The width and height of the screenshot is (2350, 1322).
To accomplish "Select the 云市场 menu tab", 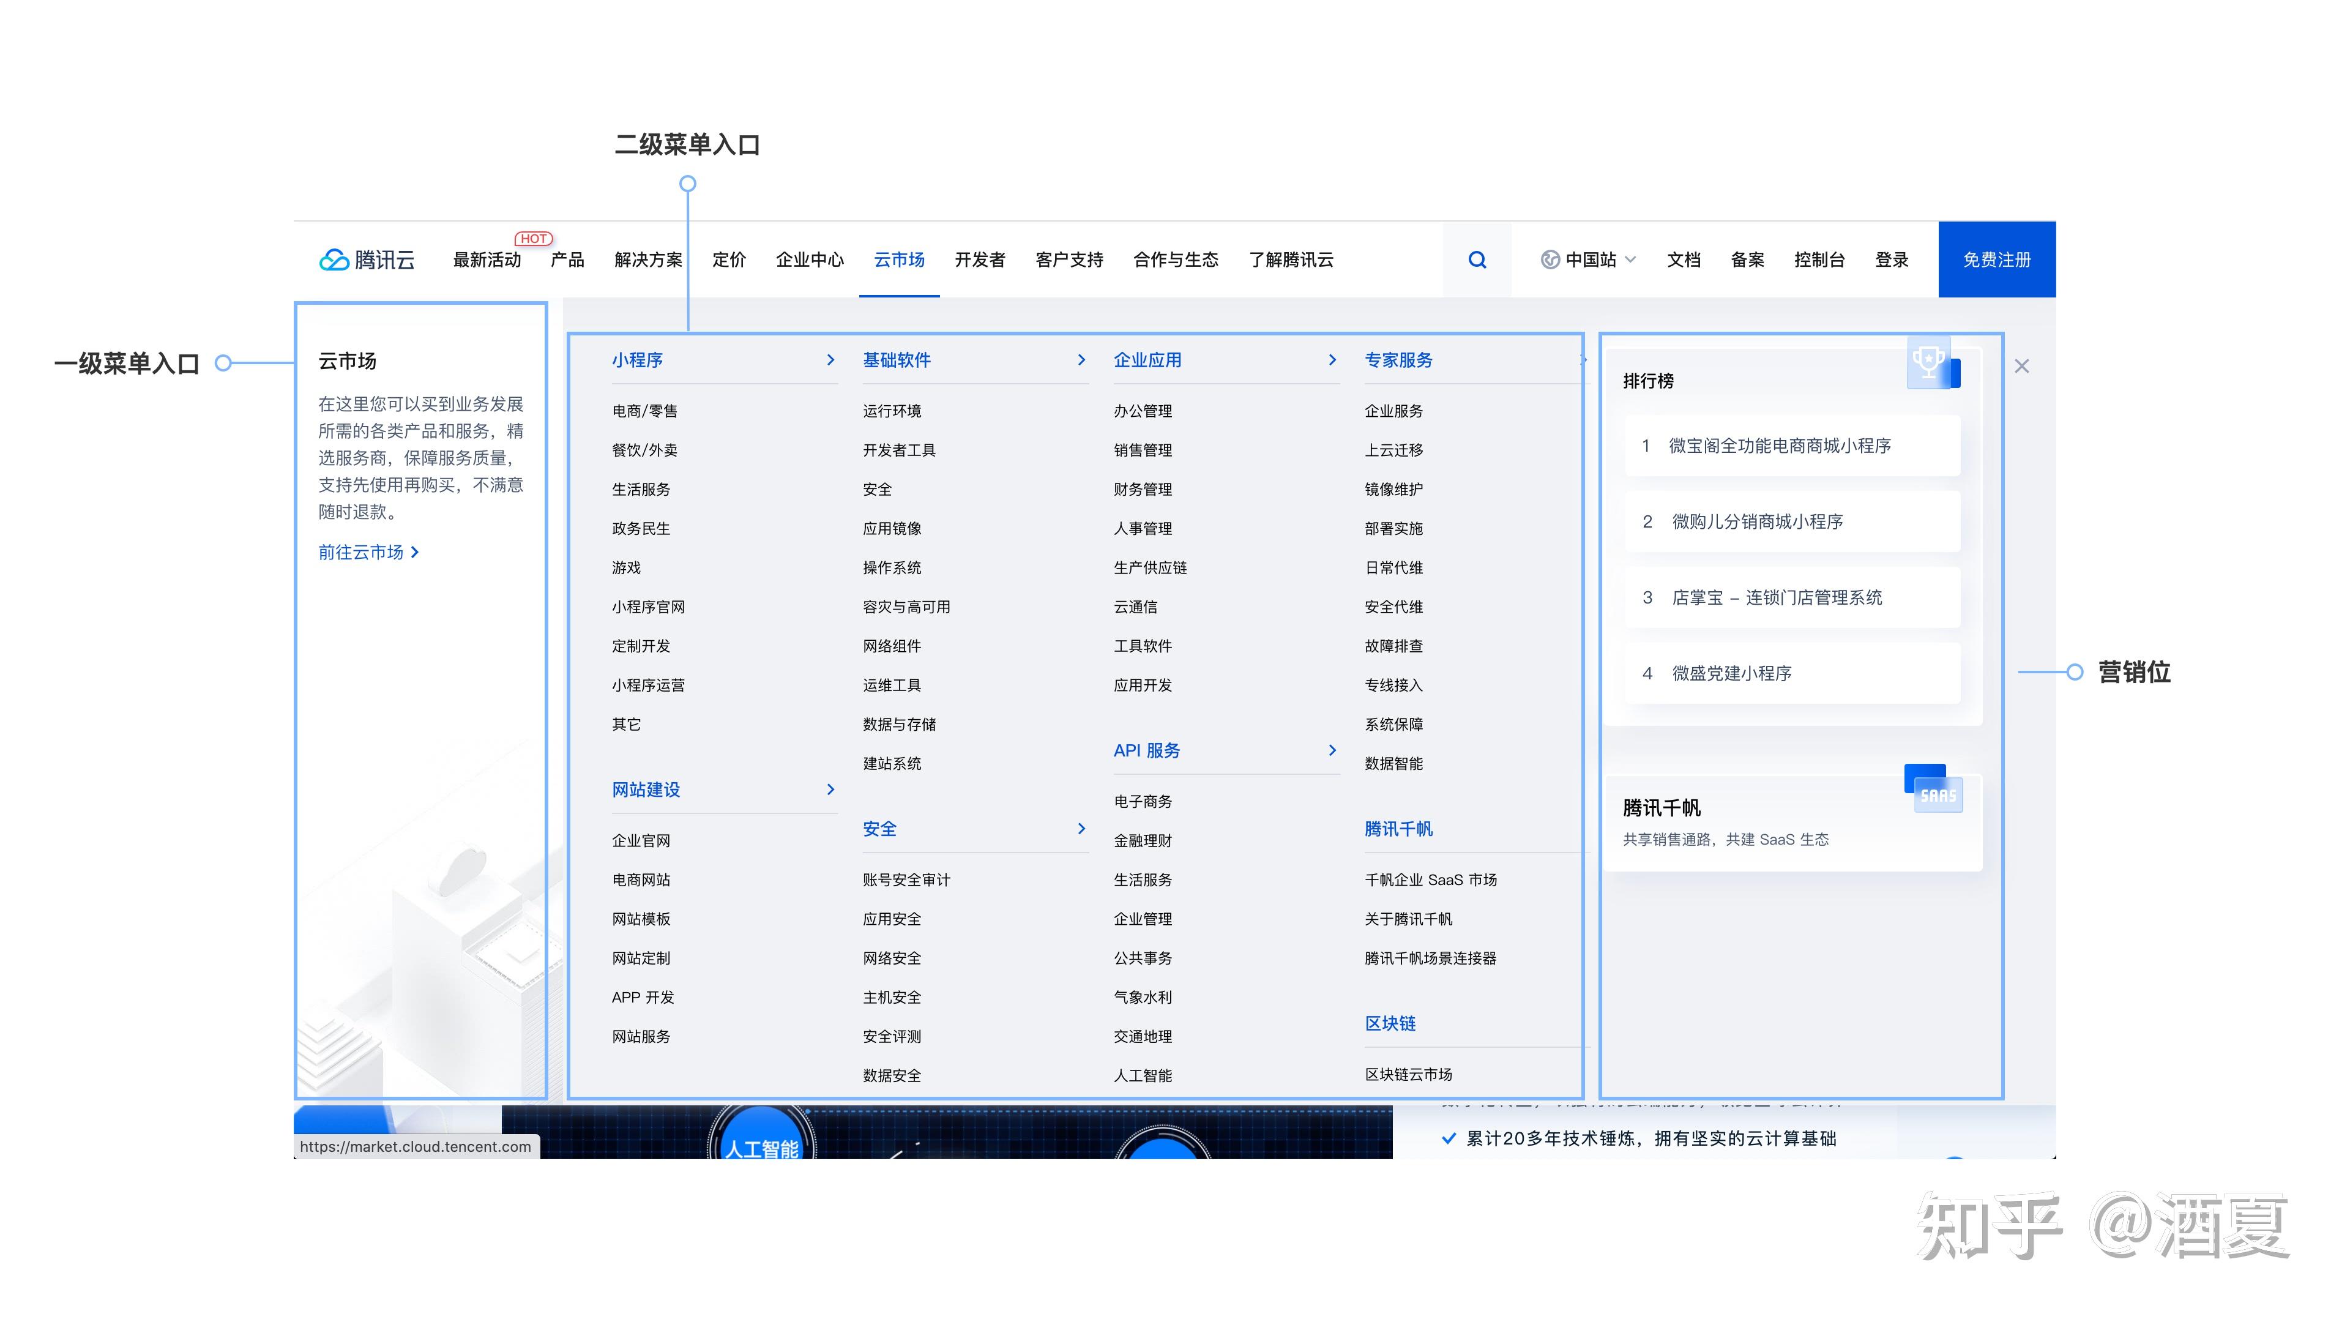I will (900, 260).
